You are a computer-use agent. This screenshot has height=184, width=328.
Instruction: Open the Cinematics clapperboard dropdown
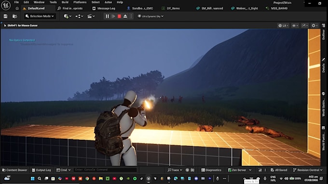91,16
